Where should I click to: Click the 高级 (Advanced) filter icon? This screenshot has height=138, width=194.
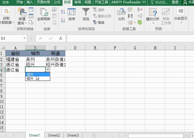(99, 22)
